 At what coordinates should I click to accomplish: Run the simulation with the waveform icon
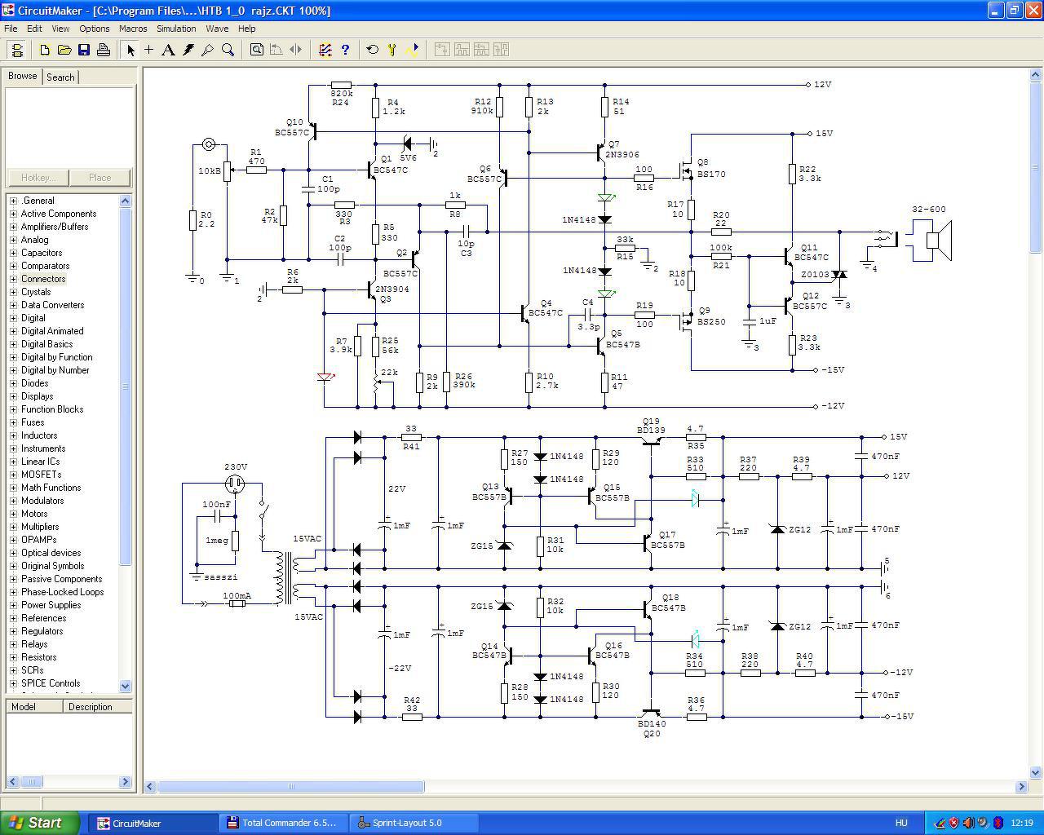tap(412, 50)
